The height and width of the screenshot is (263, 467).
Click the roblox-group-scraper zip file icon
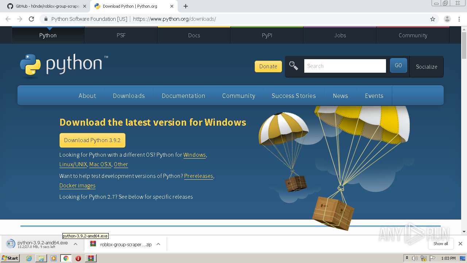(x=93, y=244)
